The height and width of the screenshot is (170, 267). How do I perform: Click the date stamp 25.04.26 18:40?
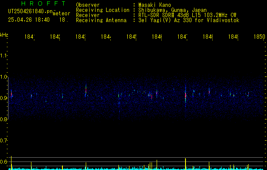click(29, 20)
